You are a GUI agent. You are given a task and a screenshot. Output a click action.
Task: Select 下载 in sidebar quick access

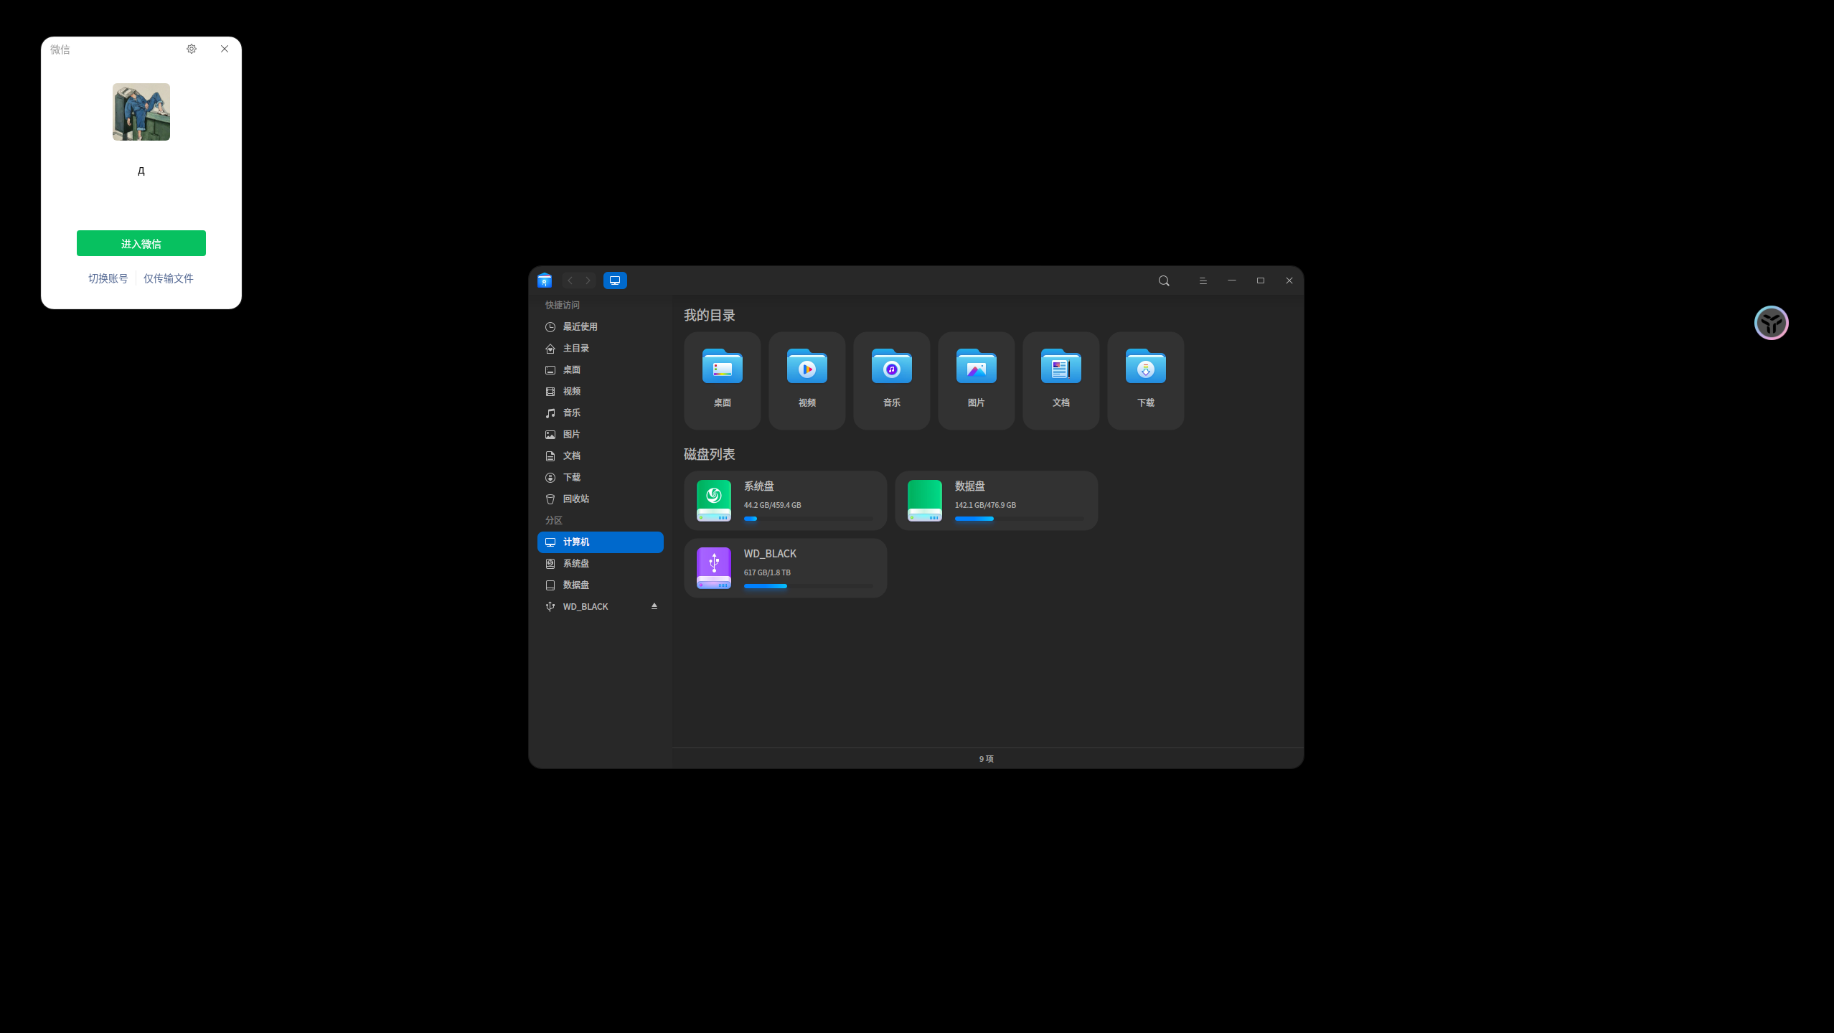coord(601,477)
